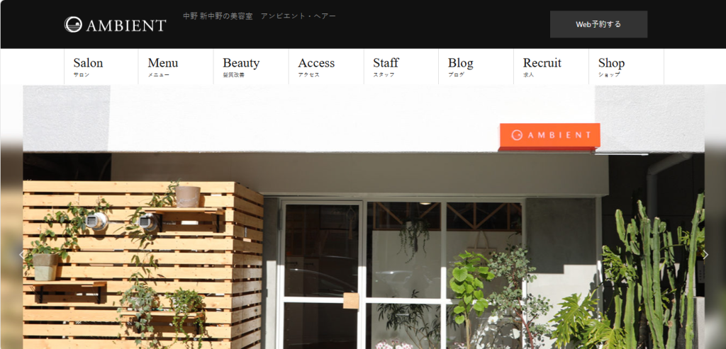
Task: Open the Staff navigation item
Action: pyautogui.click(x=401, y=67)
